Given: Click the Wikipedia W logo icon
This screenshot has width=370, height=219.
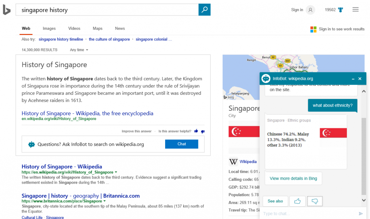Looking at the screenshot, I should (x=233, y=162).
